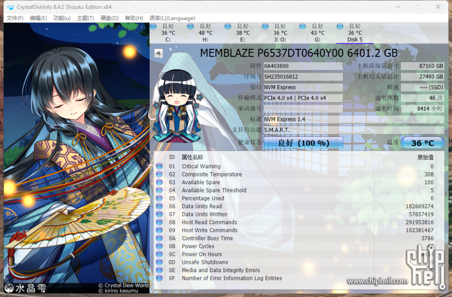Viewport: 452px width, 297px height.
Task: Click the 良好 (100 %) health status button
Action: (303, 143)
